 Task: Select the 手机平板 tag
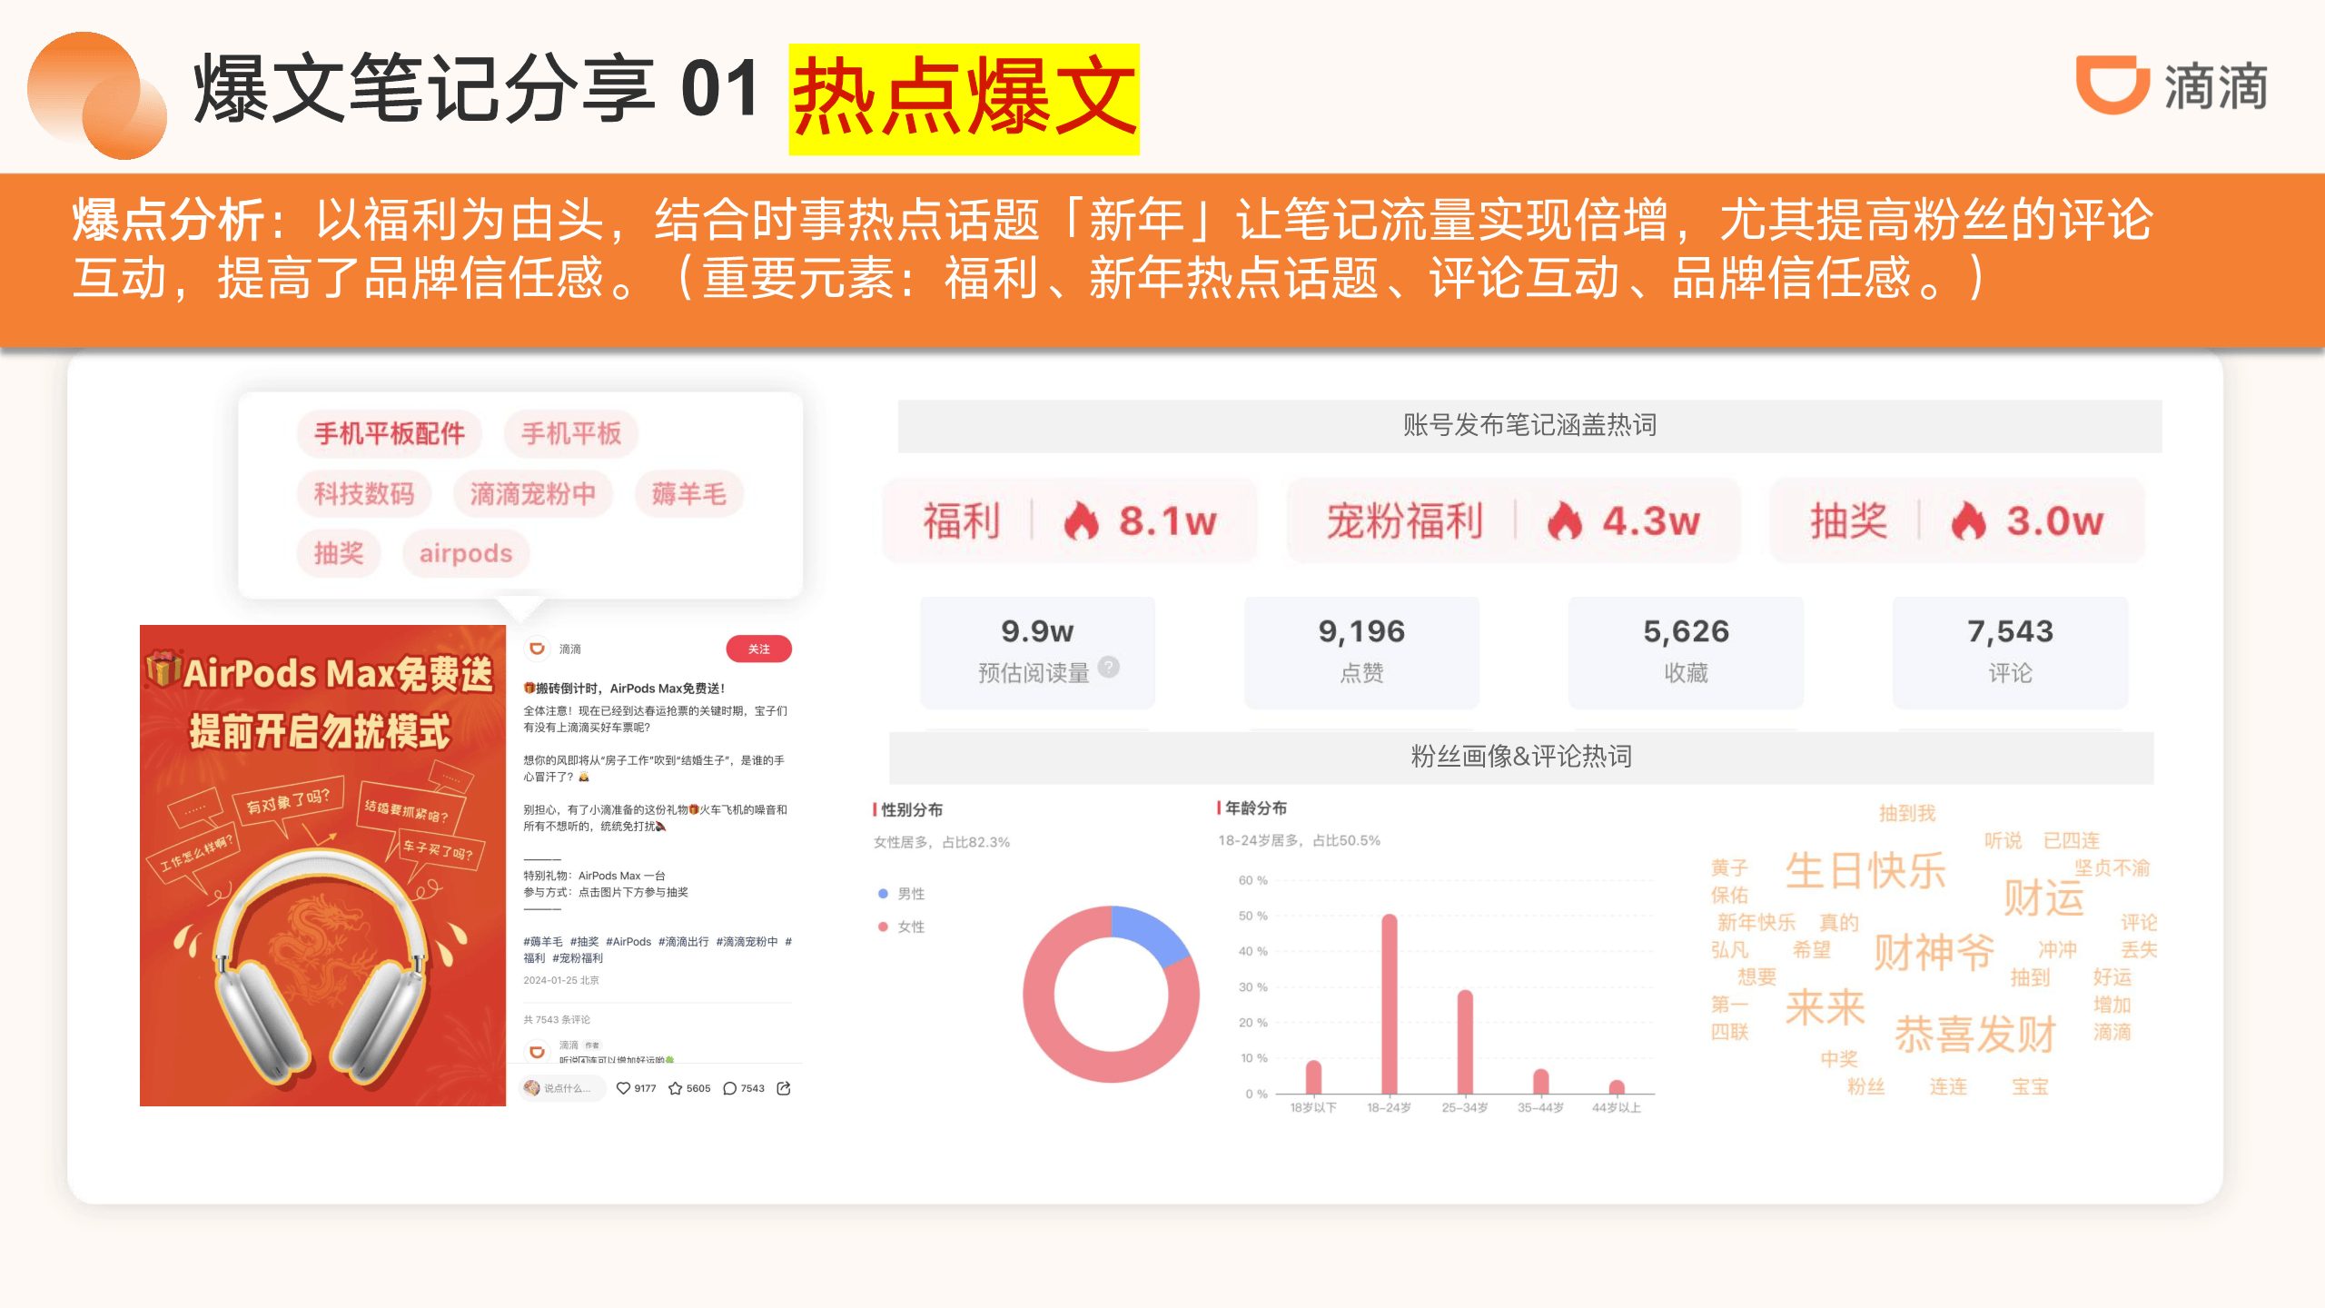[x=571, y=433]
